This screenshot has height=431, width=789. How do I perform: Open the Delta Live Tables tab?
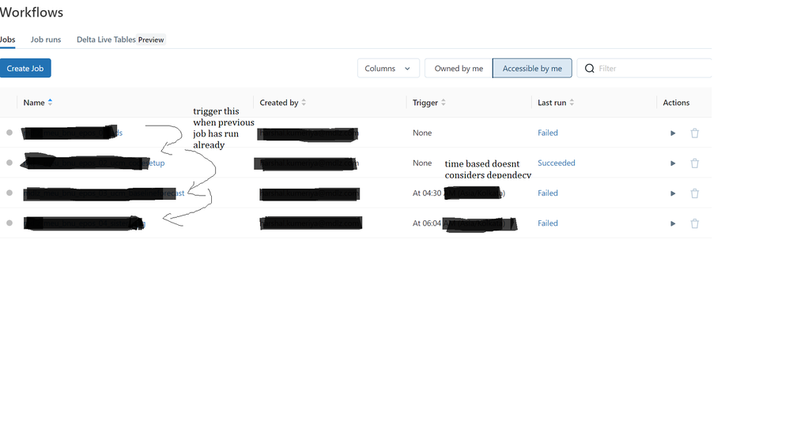pos(106,39)
